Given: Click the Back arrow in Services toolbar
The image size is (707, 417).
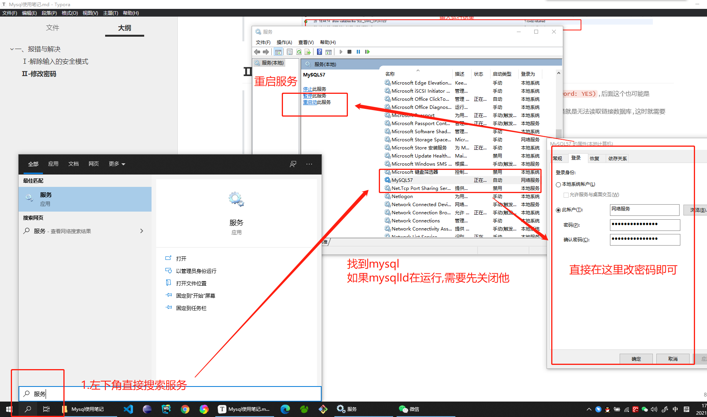Looking at the screenshot, I should point(257,52).
